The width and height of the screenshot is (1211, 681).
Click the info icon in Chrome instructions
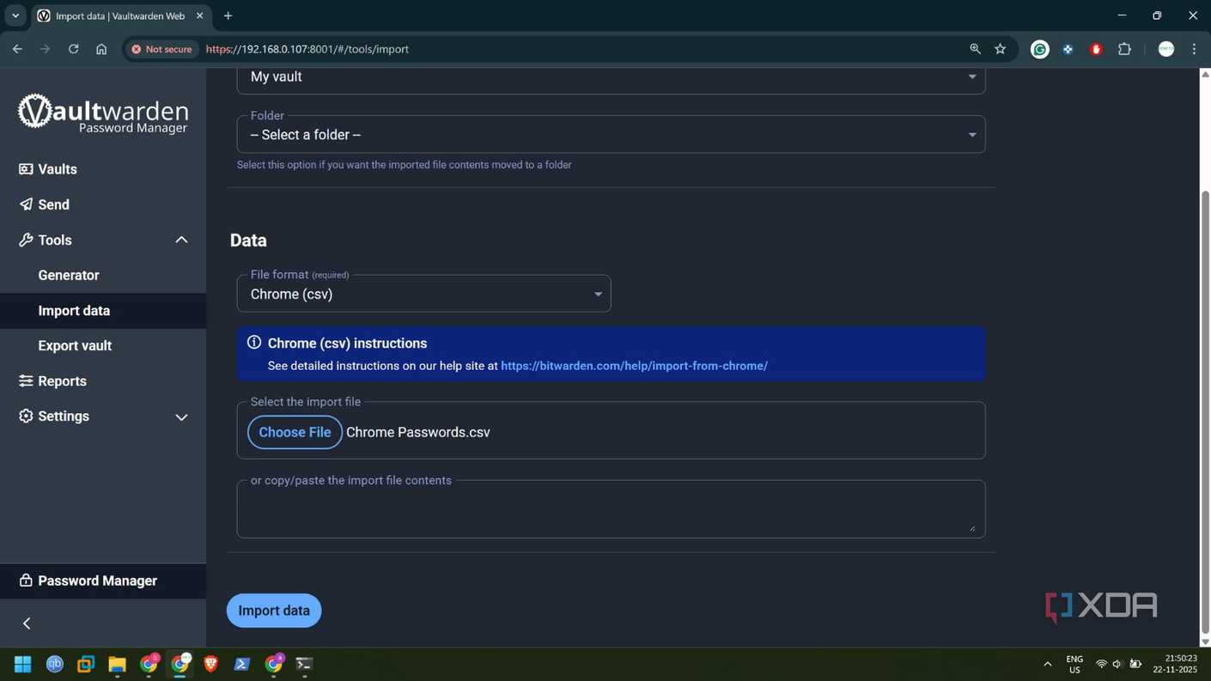[x=254, y=342]
